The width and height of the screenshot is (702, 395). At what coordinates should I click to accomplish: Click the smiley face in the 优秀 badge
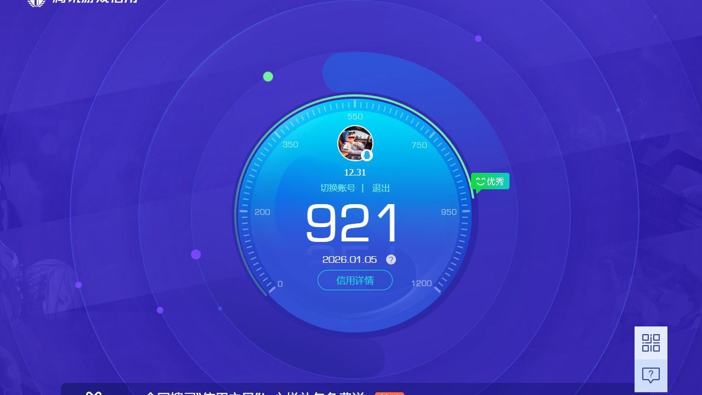[x=480, y=181]
